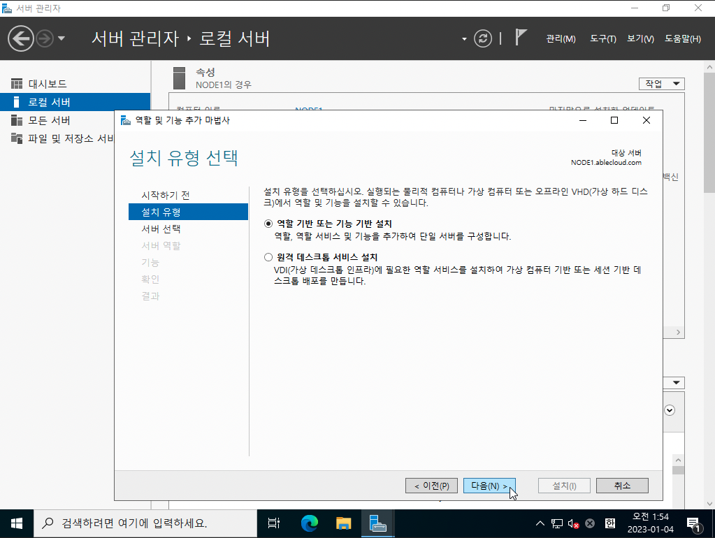This screenshot has height=538, width=715.
Task: Click the 대시보드 grid icon
Action: pos(16,84)
